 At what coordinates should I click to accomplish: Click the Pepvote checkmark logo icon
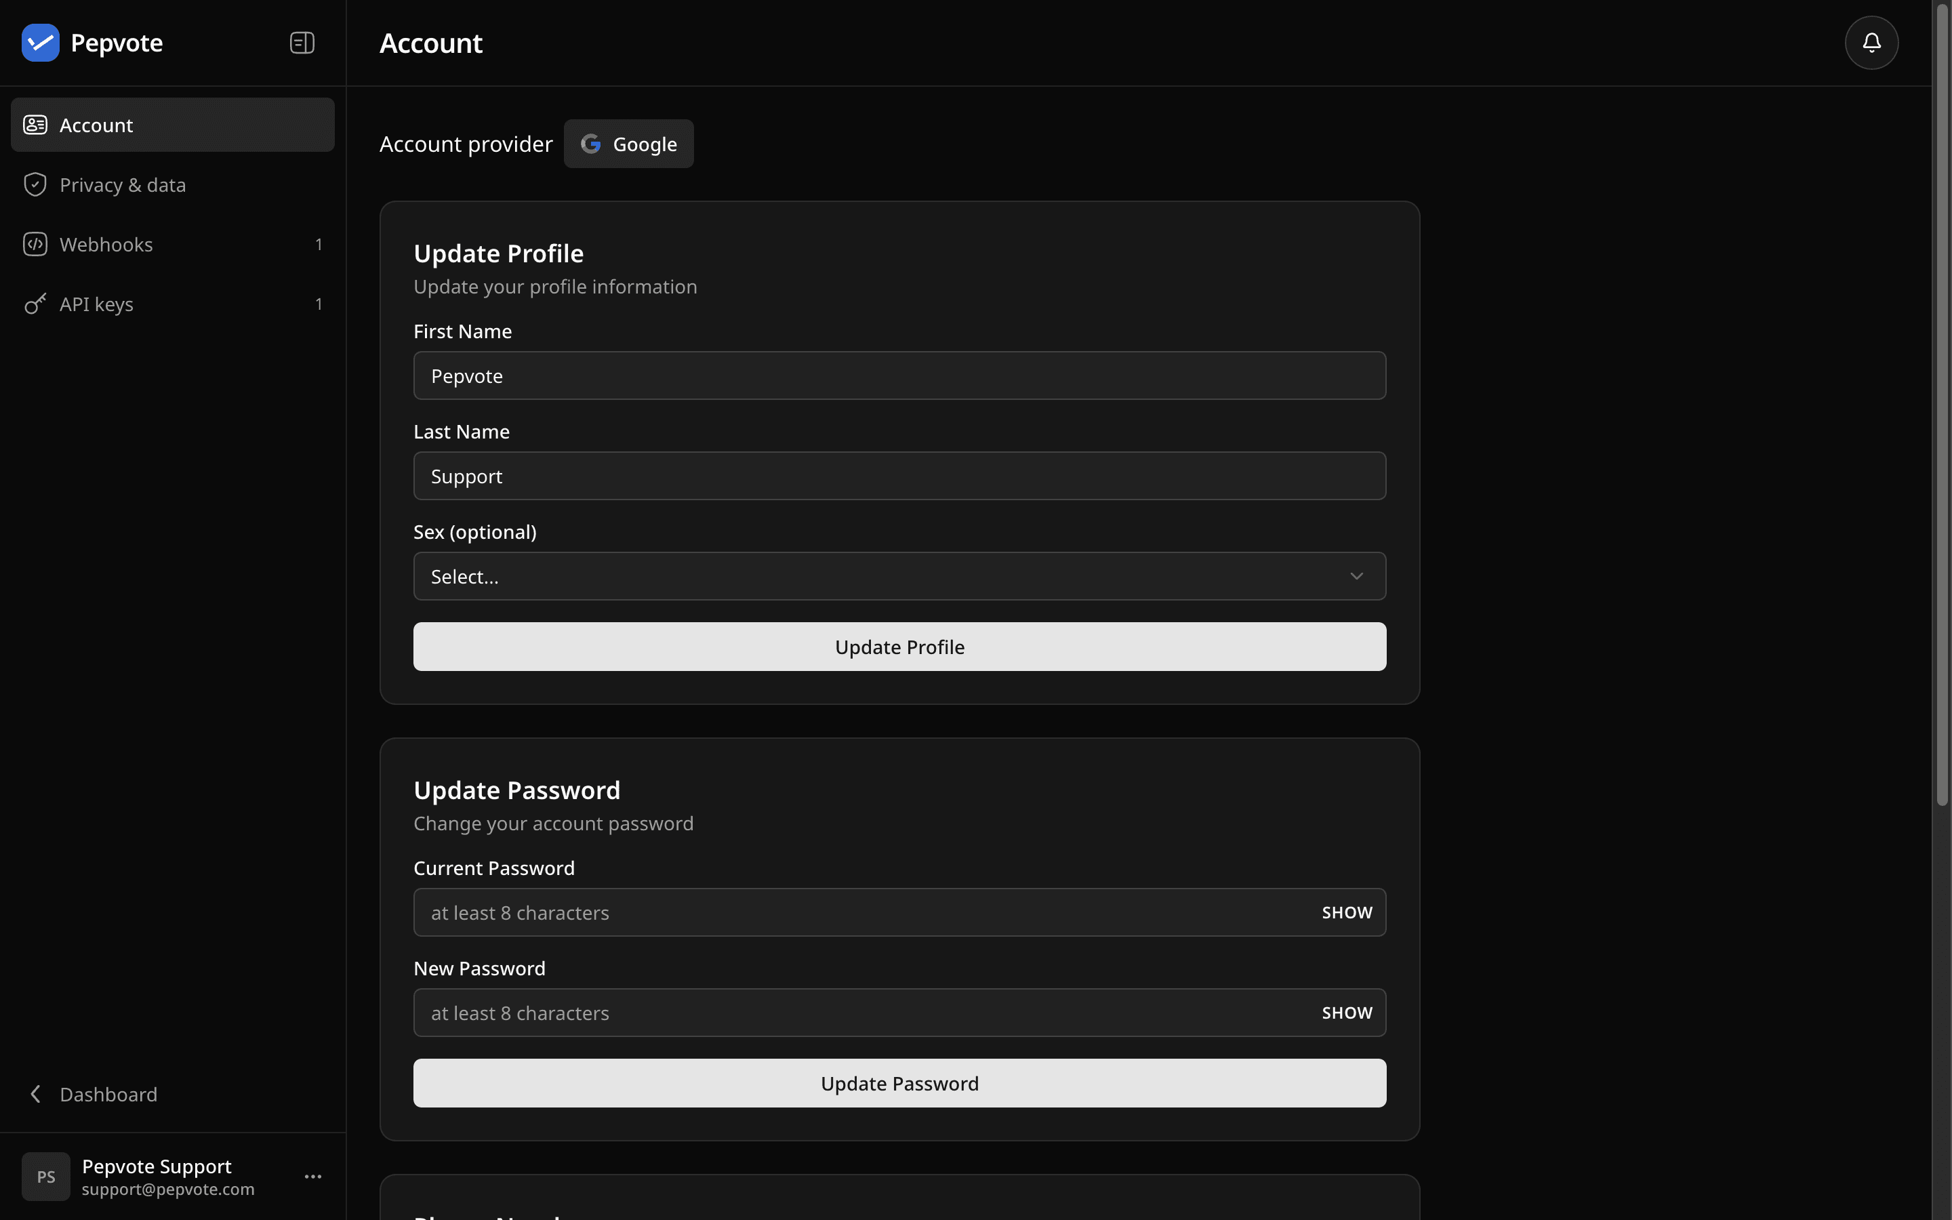(41, 43)
